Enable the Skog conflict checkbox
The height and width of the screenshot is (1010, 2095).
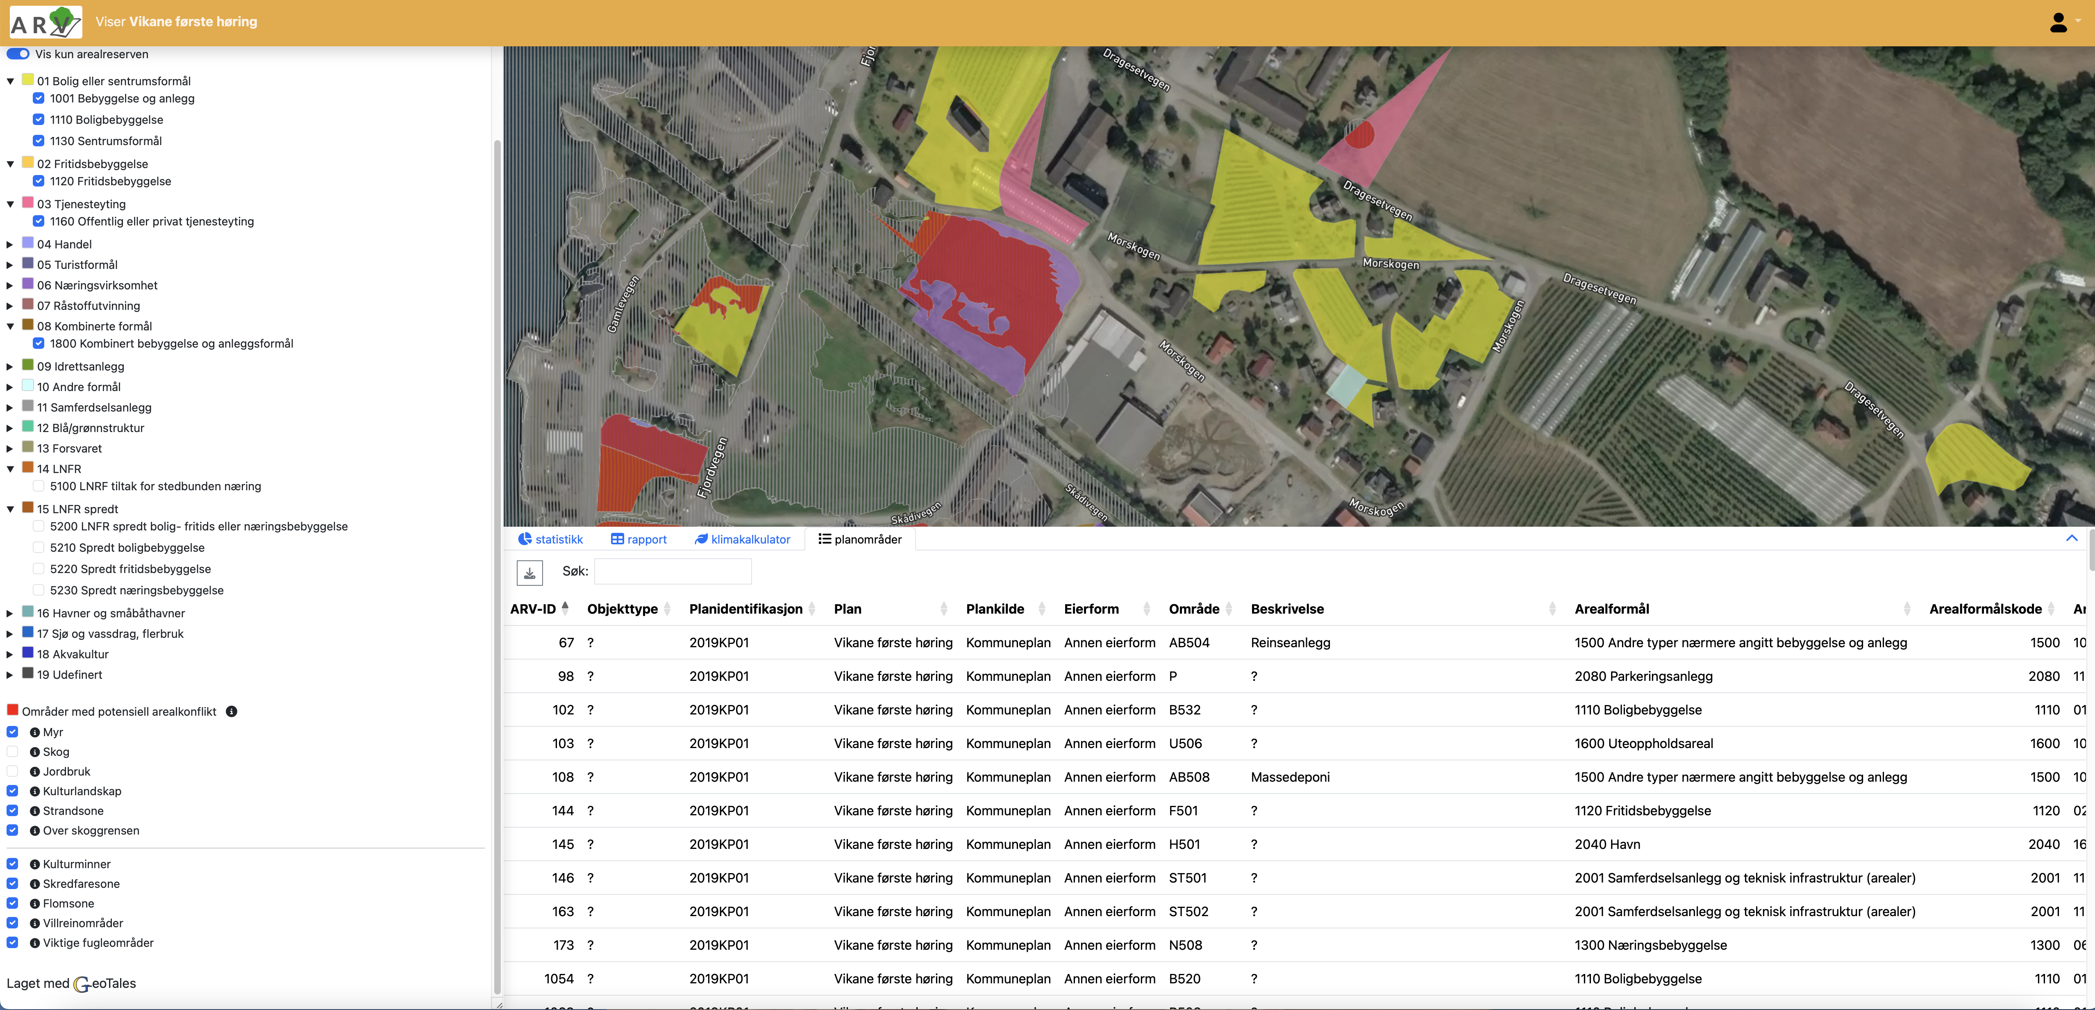(x=13, y=752)
